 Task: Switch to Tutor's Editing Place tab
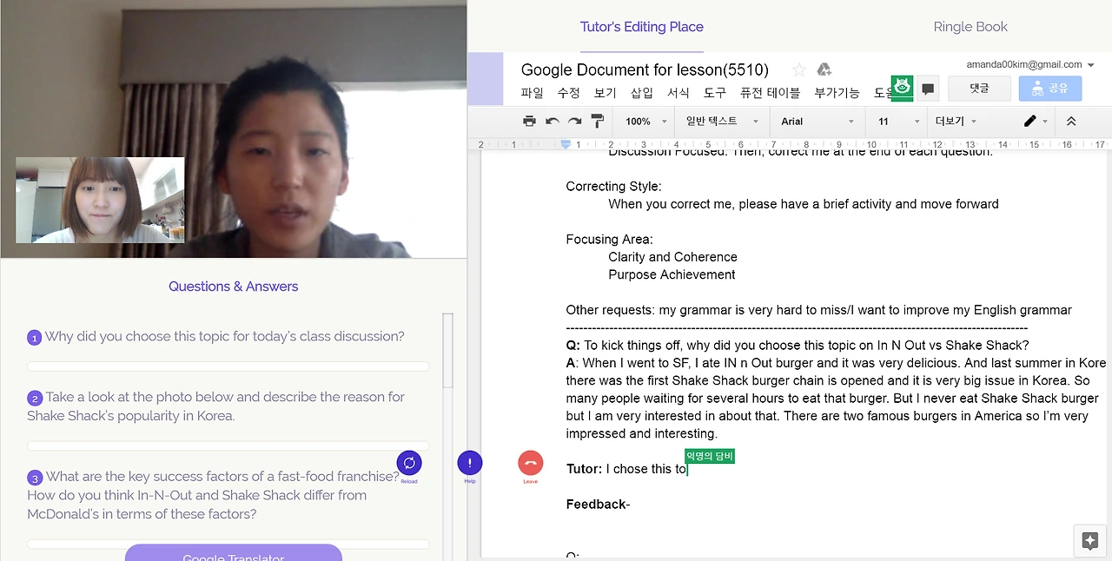tap(642, 27)
